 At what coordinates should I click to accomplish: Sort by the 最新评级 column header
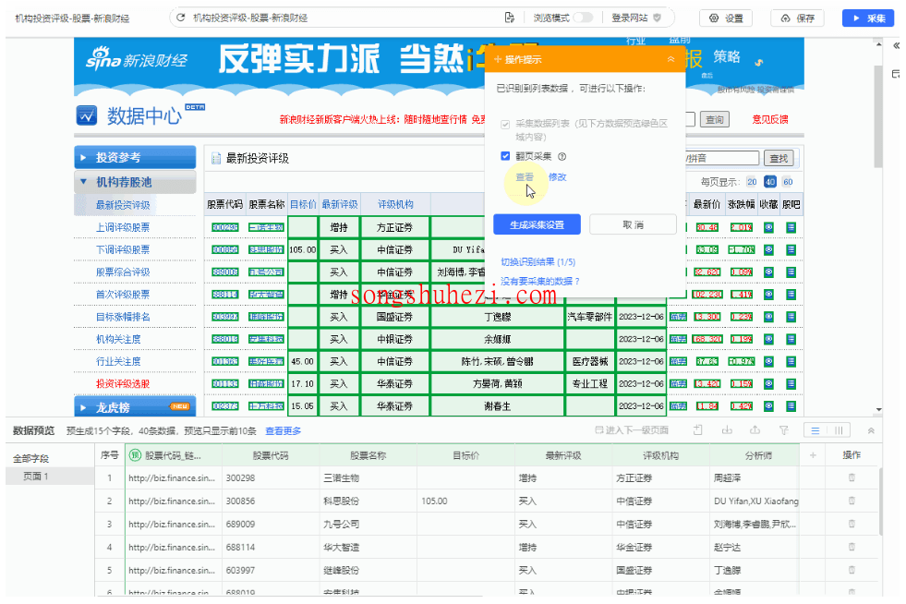(339, 205)
